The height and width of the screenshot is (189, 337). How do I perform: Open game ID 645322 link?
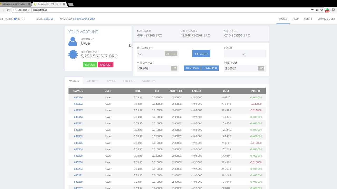(78, 104)
